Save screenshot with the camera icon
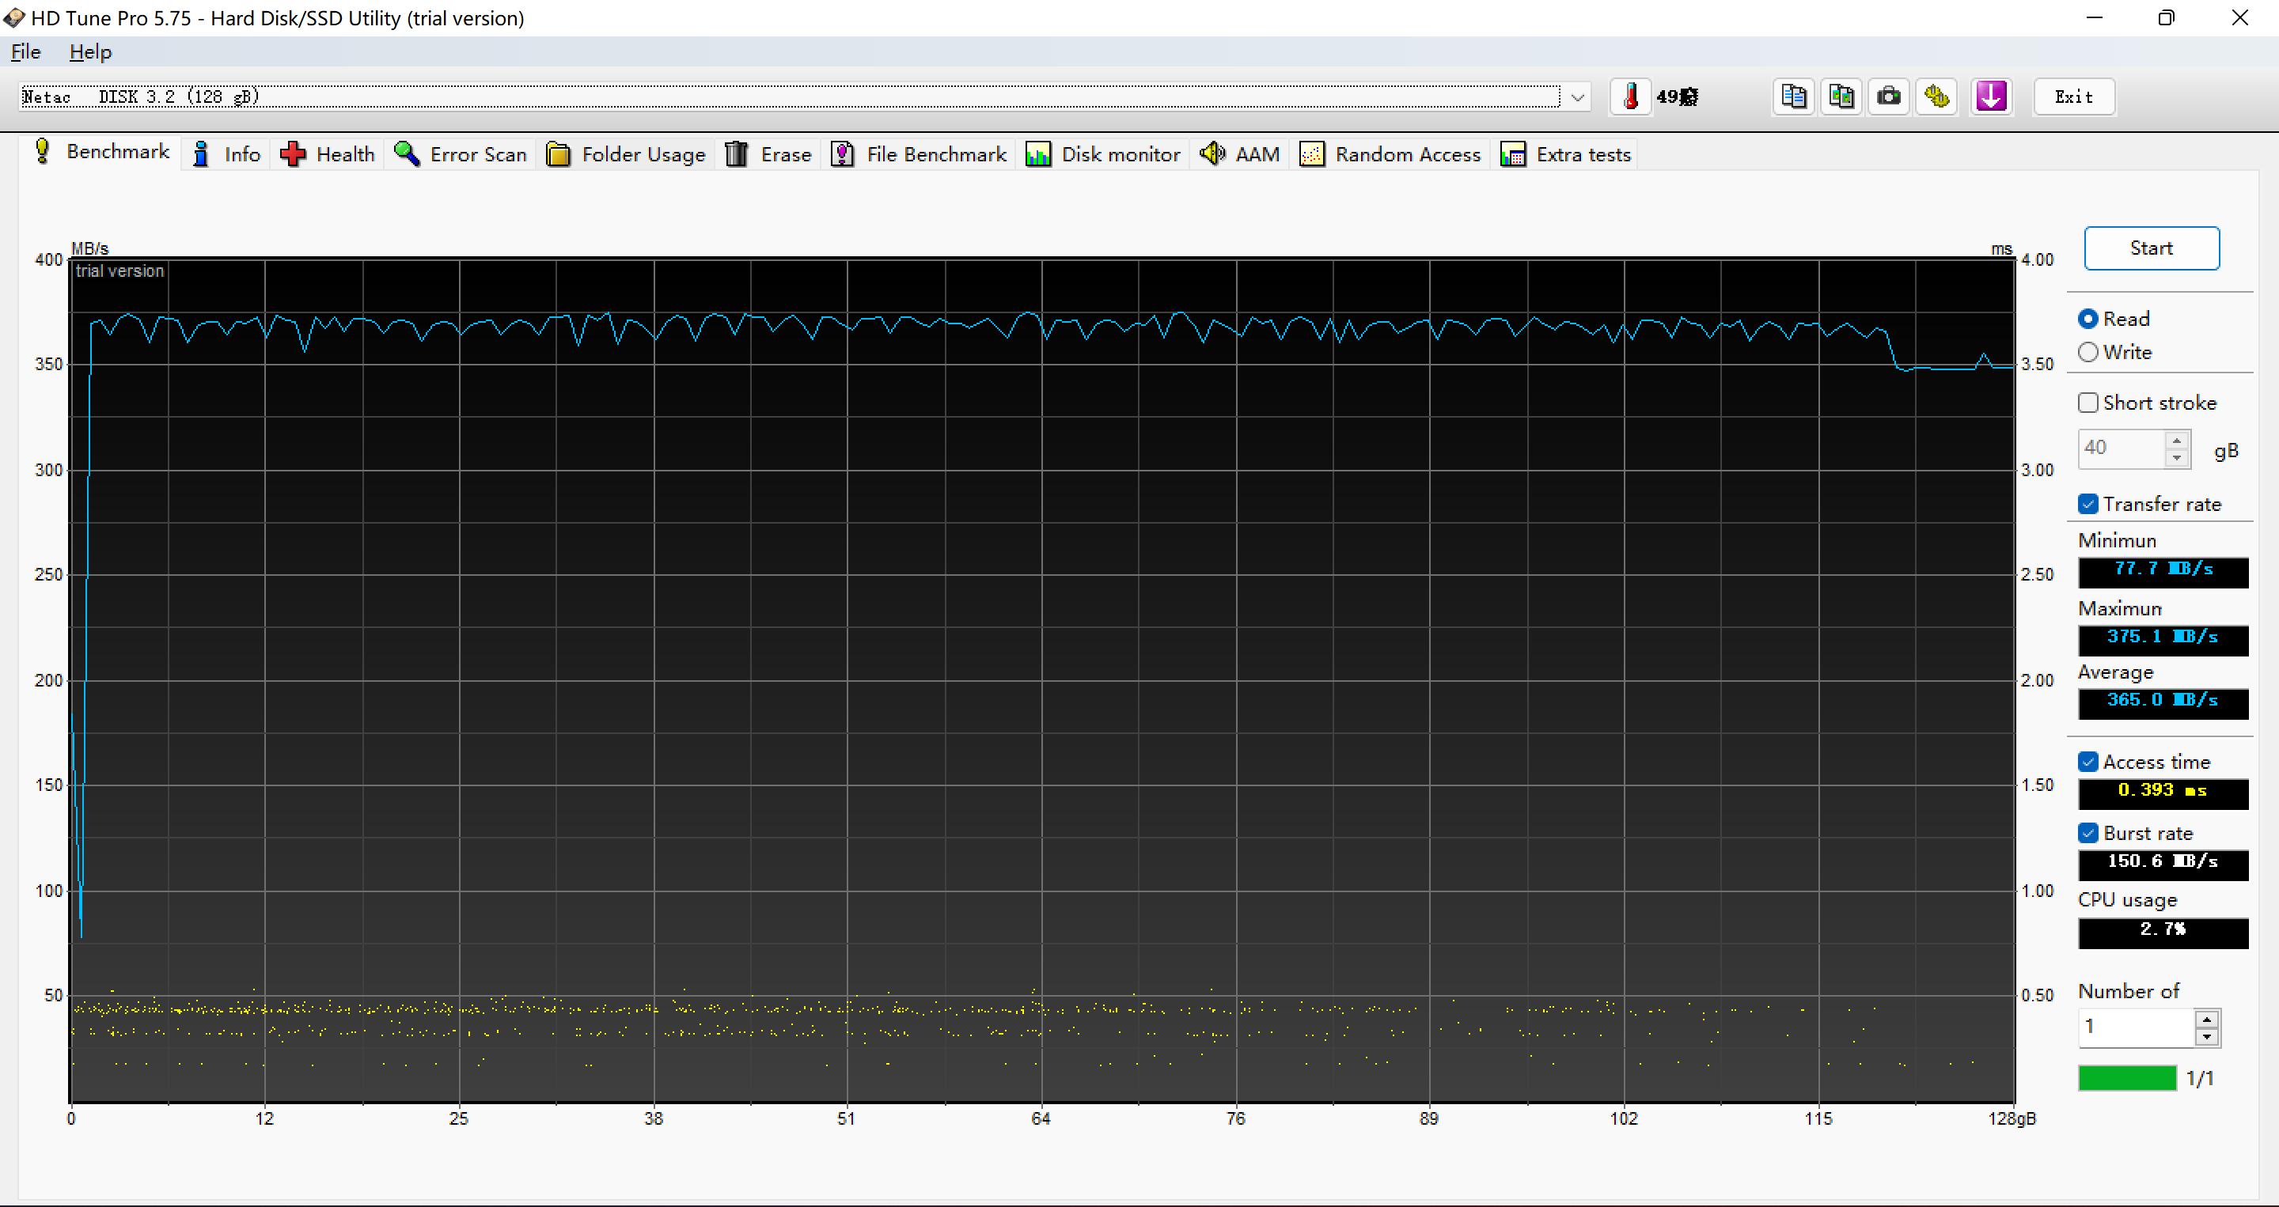2279x1207 pixels. (x=1889, y=96)
